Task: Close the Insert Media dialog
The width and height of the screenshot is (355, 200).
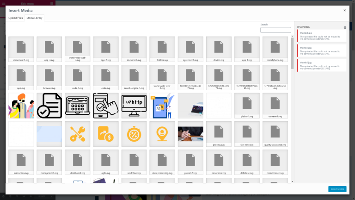Action: [344, 11]
